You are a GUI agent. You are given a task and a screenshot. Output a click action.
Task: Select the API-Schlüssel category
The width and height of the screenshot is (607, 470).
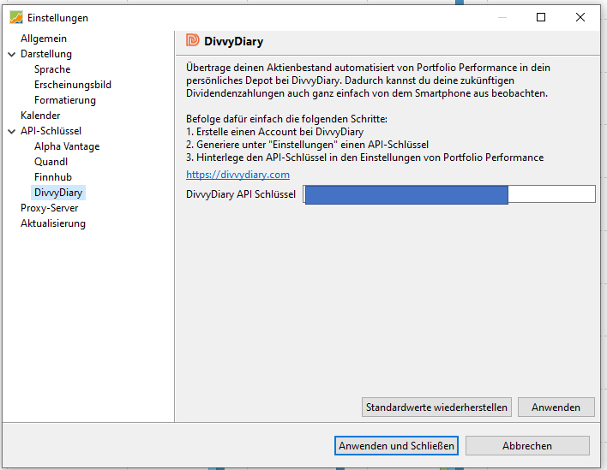pyautogui.click(x=51, y=131)
